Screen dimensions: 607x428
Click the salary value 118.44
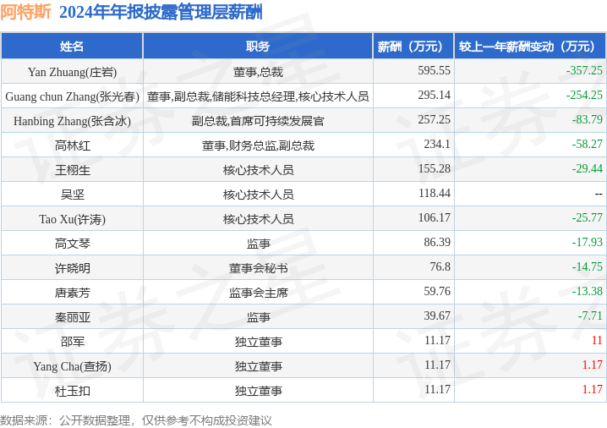click(x=434, y=193)
